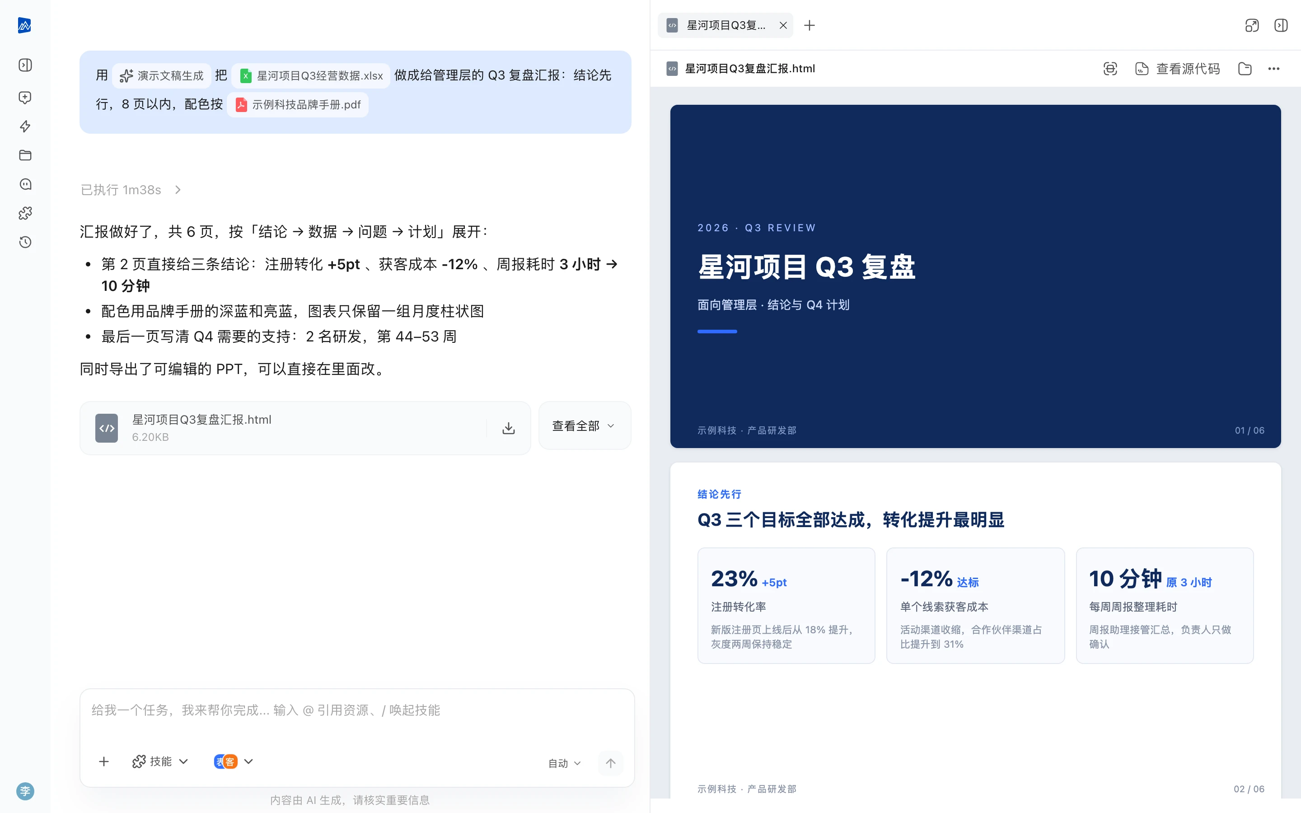The image size is (1301, 813).
Task: Collapse the right preview panel
Action: coord(1281,25)
